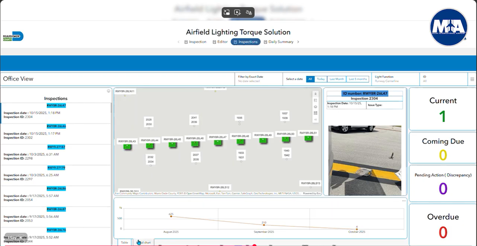This screenshot has width=477, height=246.
Task: Click the Current indicator card
Action: pyautogui.click(x=443, y=109)
